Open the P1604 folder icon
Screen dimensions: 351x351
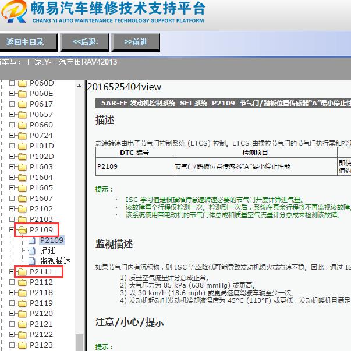(x=22, y=178)
